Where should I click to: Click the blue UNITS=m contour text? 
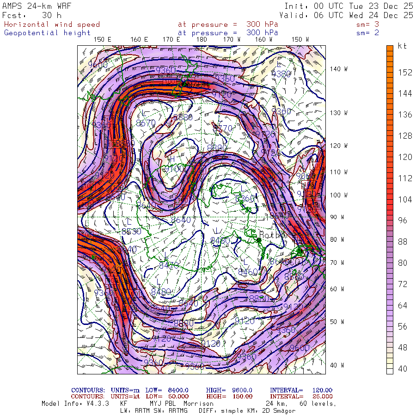pos(125,390)
